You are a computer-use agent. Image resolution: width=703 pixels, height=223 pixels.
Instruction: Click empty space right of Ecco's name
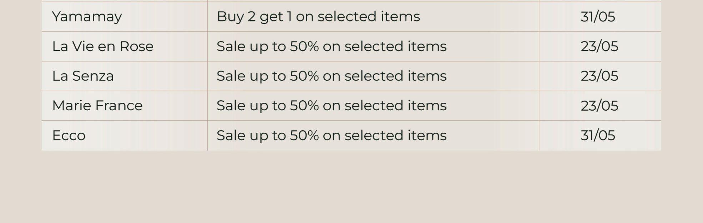[146, 136]
